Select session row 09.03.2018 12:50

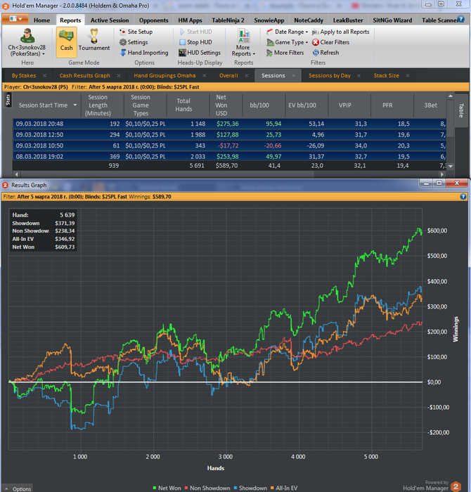(229, 135)
